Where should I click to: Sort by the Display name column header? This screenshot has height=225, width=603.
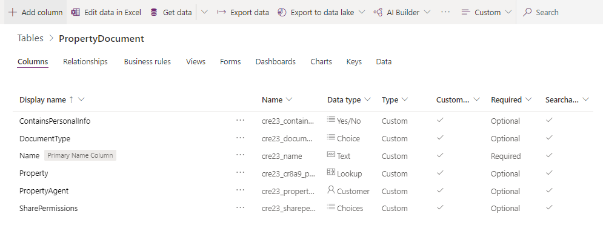42,100
